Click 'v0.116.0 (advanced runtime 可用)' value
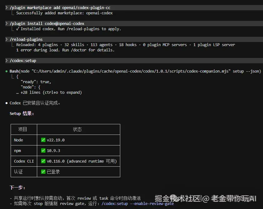Image resolution: width=263 pixels, height=209 pixels. click(x=82, y=161)
